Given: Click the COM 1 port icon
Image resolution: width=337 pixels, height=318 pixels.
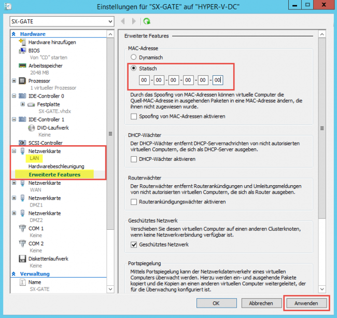Looking at the screenshot, I should pyautogui.click(x=22, y=228).
